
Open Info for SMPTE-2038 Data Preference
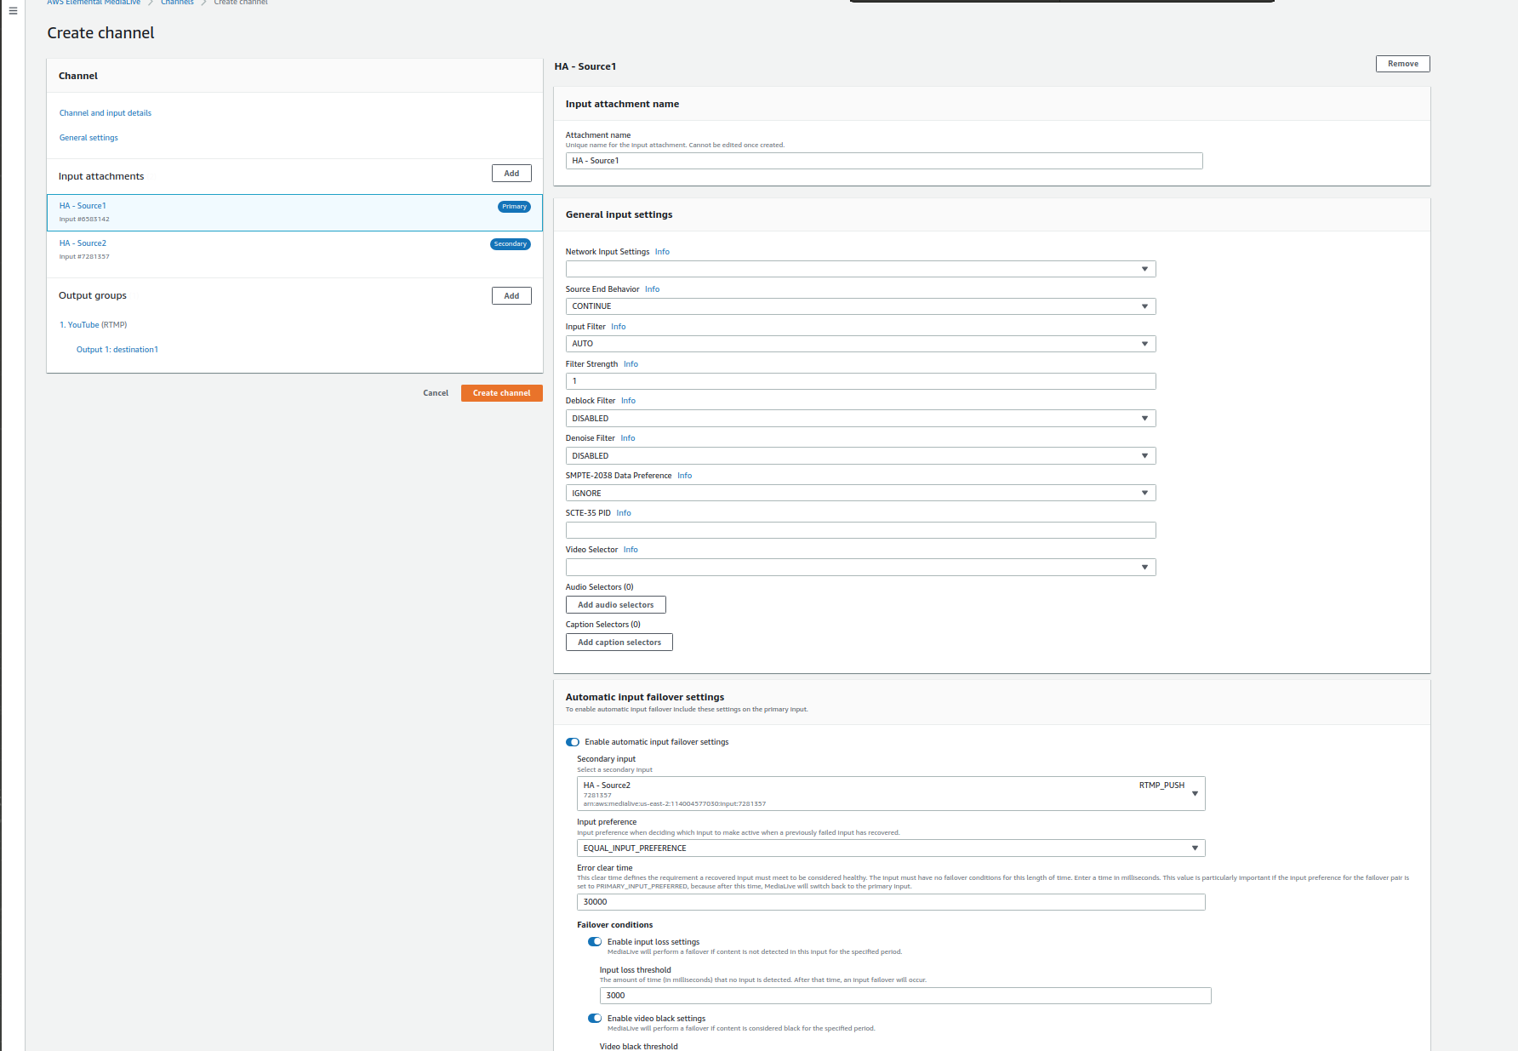(685, 476)
